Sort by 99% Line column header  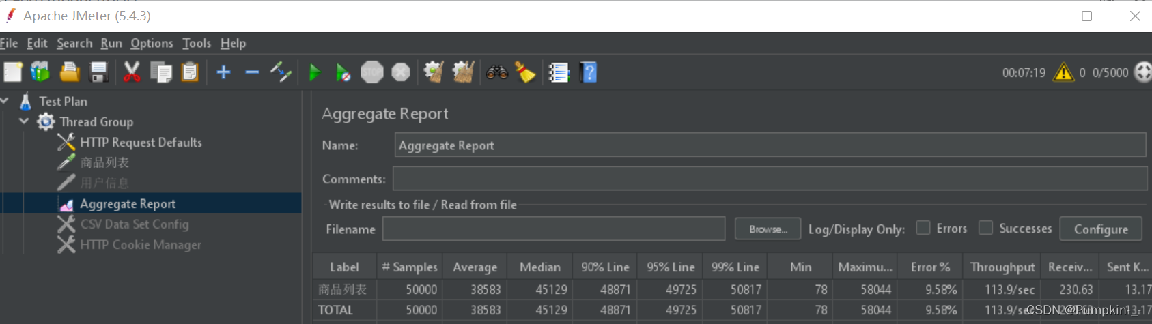click(735, 267)
